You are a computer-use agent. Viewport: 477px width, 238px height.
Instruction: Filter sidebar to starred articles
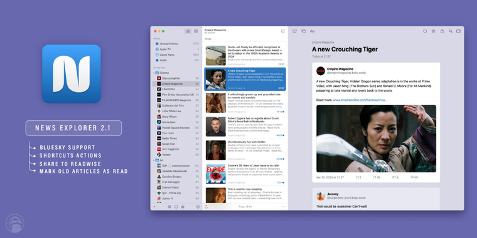(x=183, y=207)
